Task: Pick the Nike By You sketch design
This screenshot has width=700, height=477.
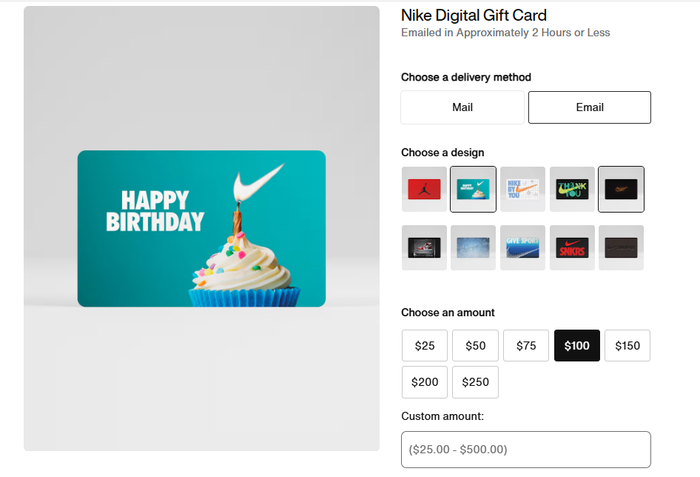Action: coord(522,189)
